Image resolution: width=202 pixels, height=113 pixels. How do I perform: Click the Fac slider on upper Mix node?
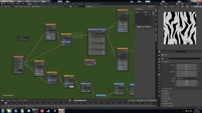[66, 42]
